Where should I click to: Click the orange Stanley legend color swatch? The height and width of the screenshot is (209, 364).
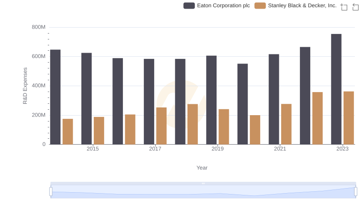(x=260, y=6)
